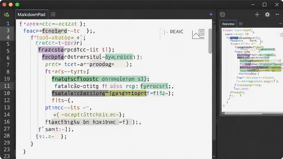Click line number 29 in the gutter
This screenshot has width=283, height=159.
click(7, 143)
